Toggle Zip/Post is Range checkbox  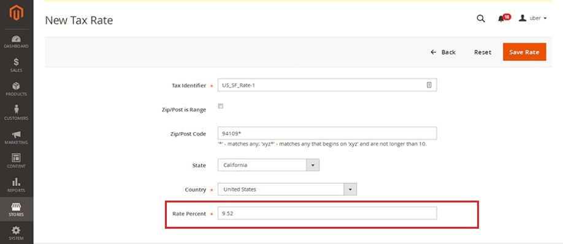[x=221, y=106]
